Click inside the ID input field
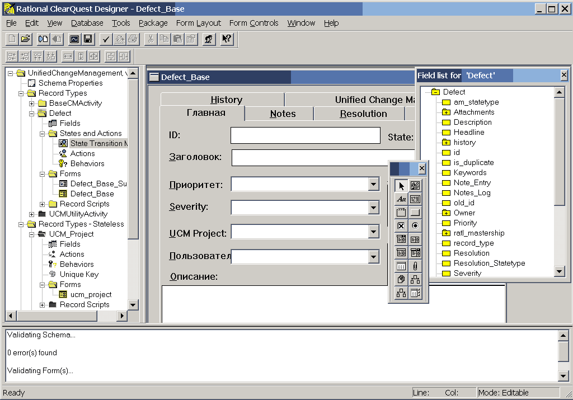The width and height of the screenshot is (573, 400). point(306,135)
